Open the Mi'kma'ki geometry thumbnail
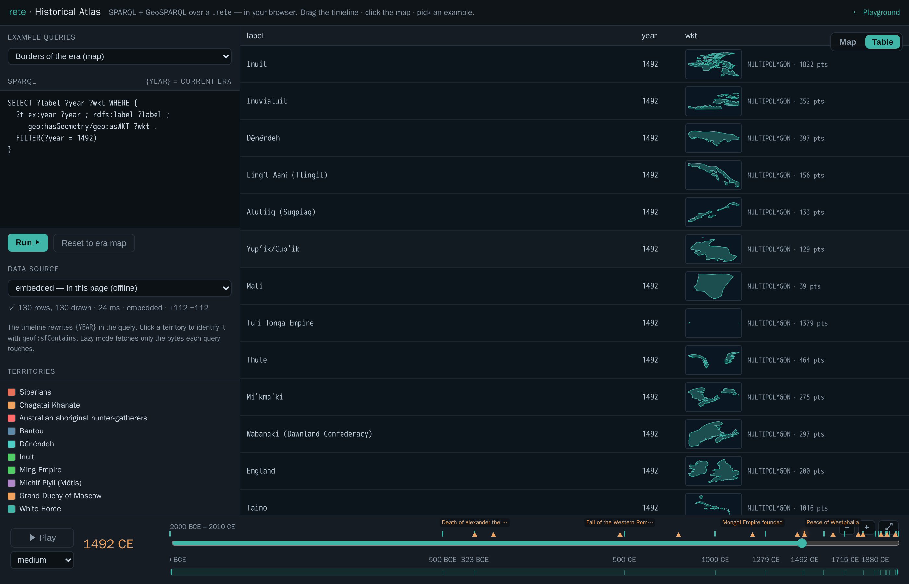Viewport: 909px width, 584px height. [x=713, y=397]
